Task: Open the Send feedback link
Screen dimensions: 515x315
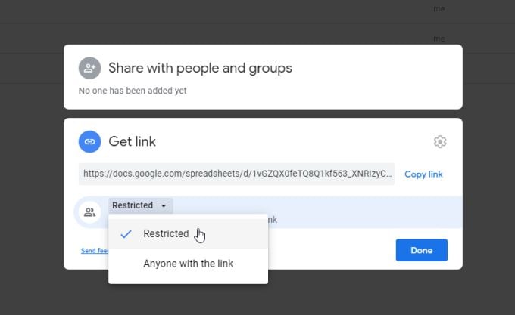Action: (x=94, y=251)
